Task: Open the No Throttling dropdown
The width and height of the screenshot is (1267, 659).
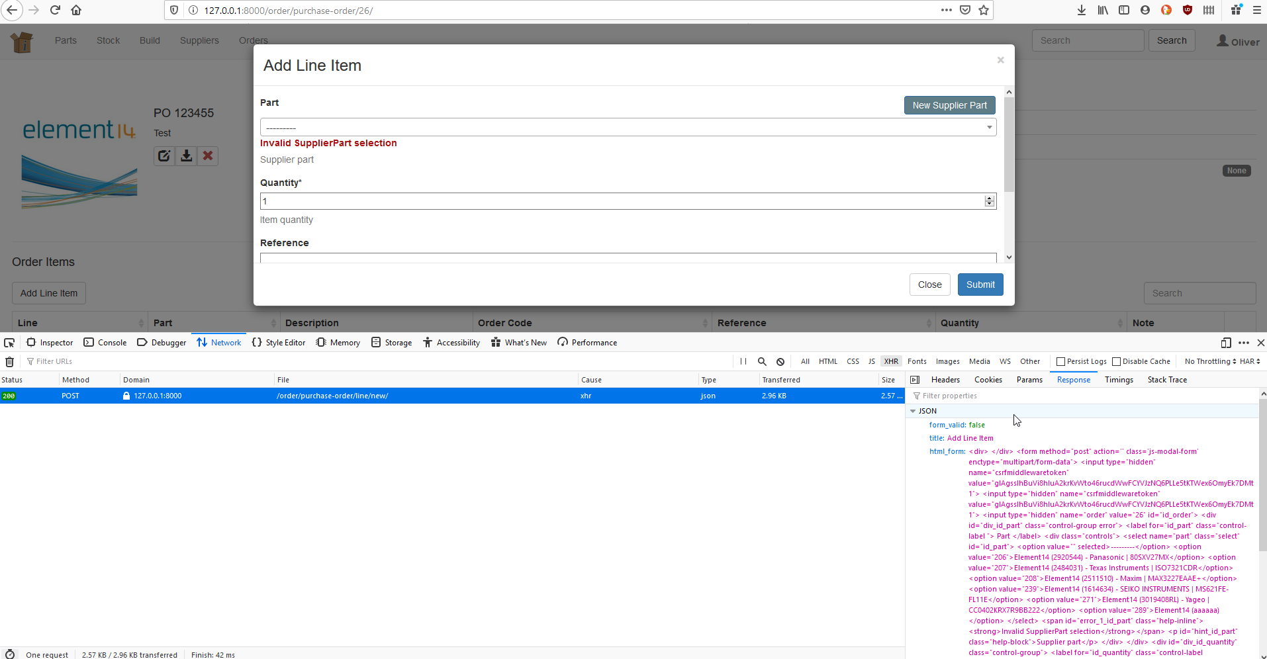Action: (x=1211, y=361)
